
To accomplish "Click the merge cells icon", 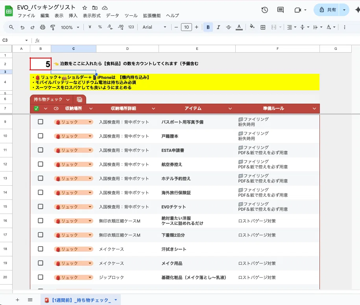I will tap(274, 27).
